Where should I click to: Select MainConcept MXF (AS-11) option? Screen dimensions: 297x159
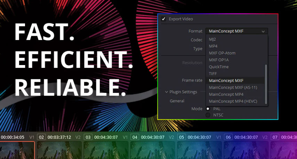point(233,87)
